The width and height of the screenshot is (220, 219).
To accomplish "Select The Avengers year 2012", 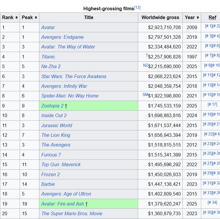I will pos(192,145).
